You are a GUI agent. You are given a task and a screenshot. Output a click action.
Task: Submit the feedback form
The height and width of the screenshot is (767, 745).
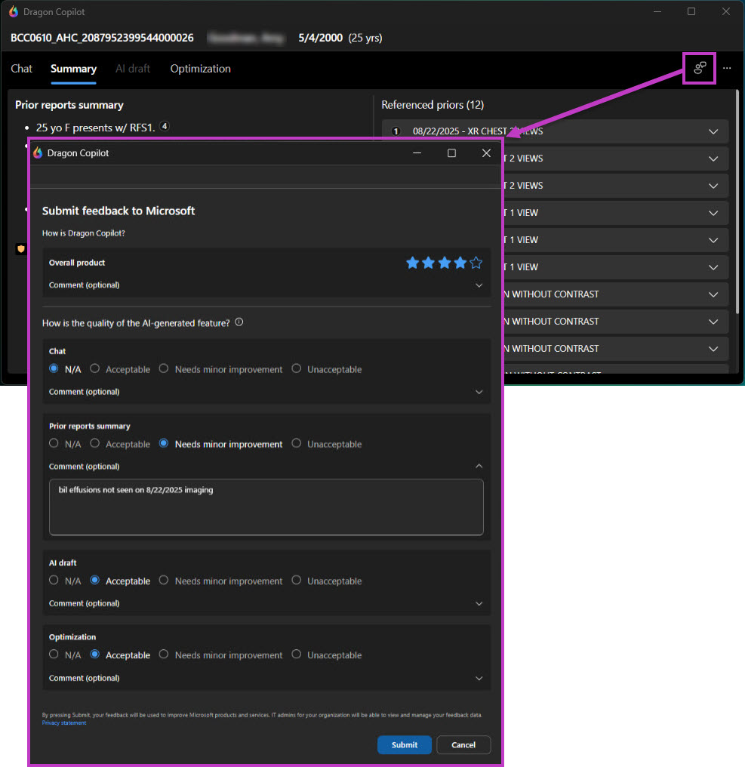pyautogui.click(x=405, y=744)
